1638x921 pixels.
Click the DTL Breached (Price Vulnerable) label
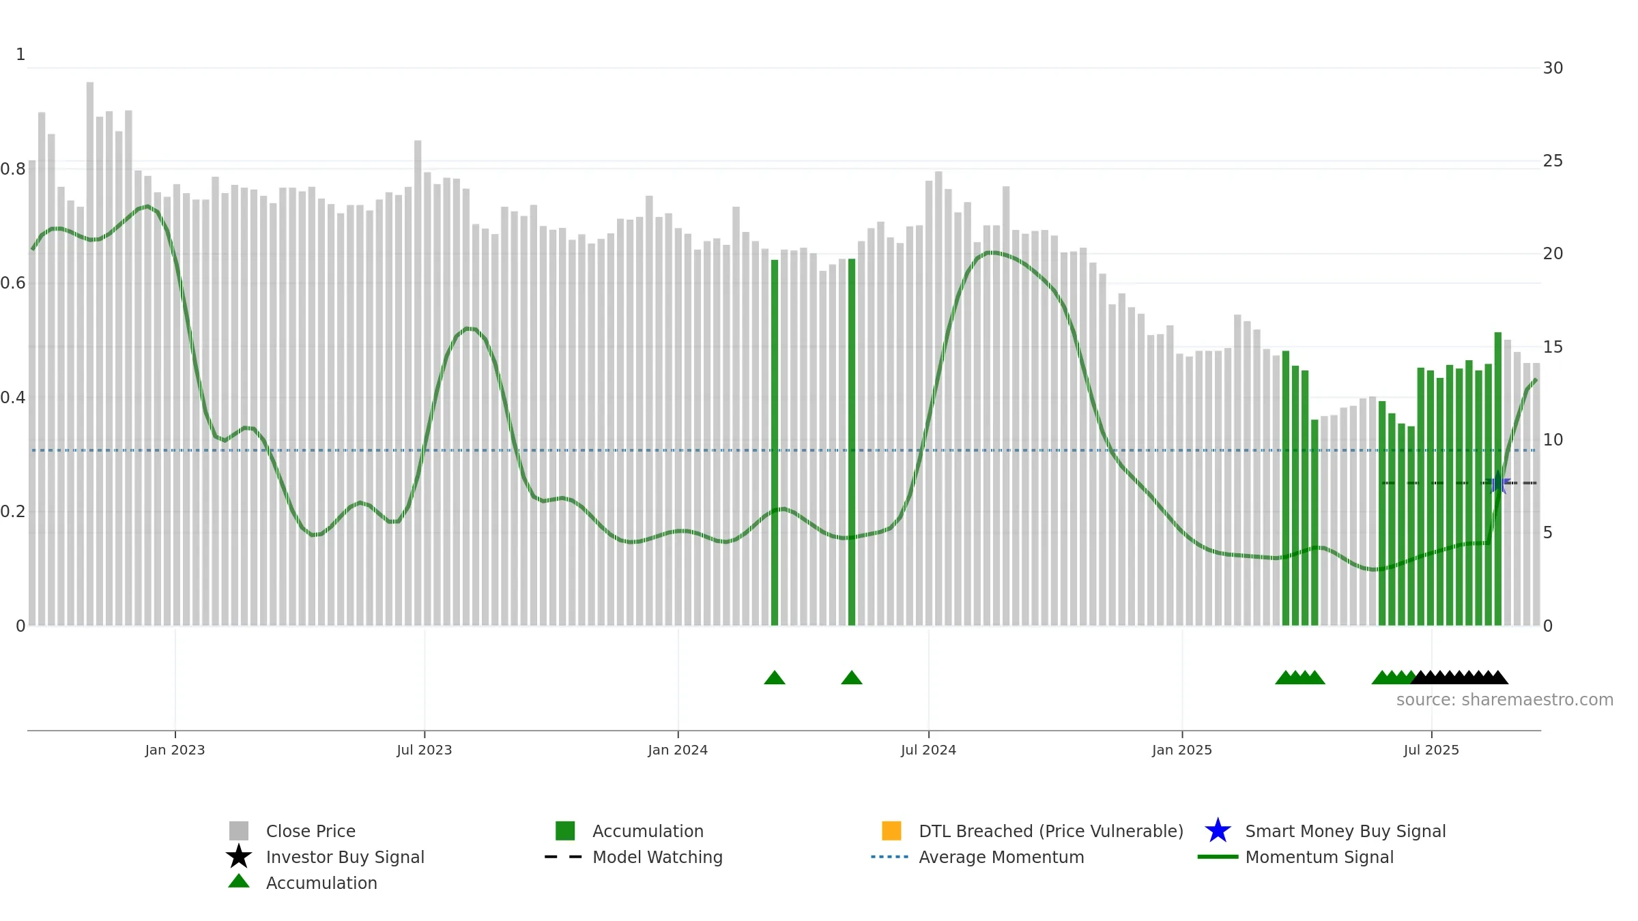click(x=1051, y=831)
